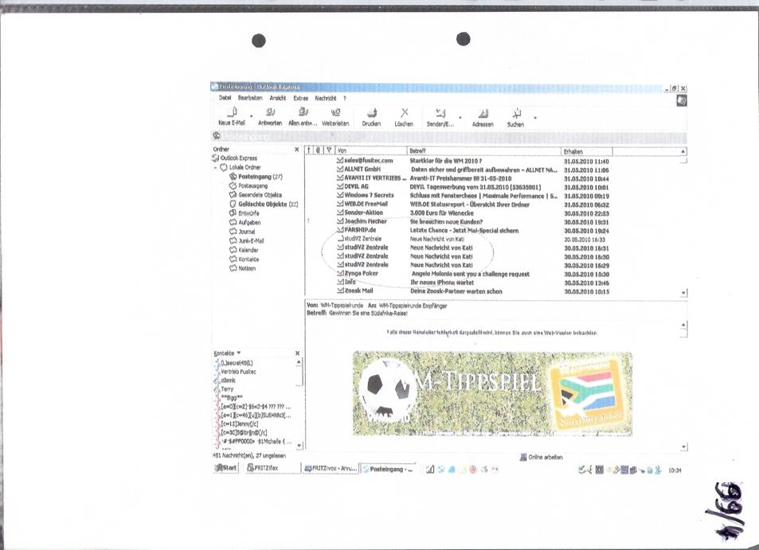
Task: Select the Entwürfe folder
Action: click(245, 213)
